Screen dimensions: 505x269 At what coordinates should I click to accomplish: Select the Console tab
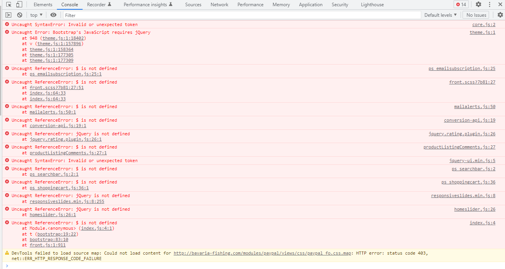coord(70,5)
